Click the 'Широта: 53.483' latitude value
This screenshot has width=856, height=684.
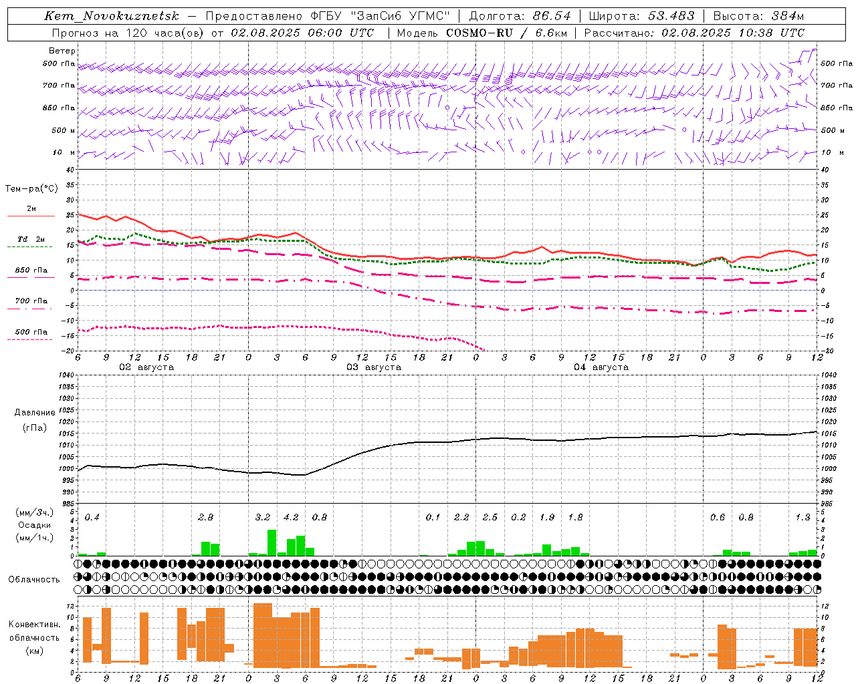(x=641, y=16)
